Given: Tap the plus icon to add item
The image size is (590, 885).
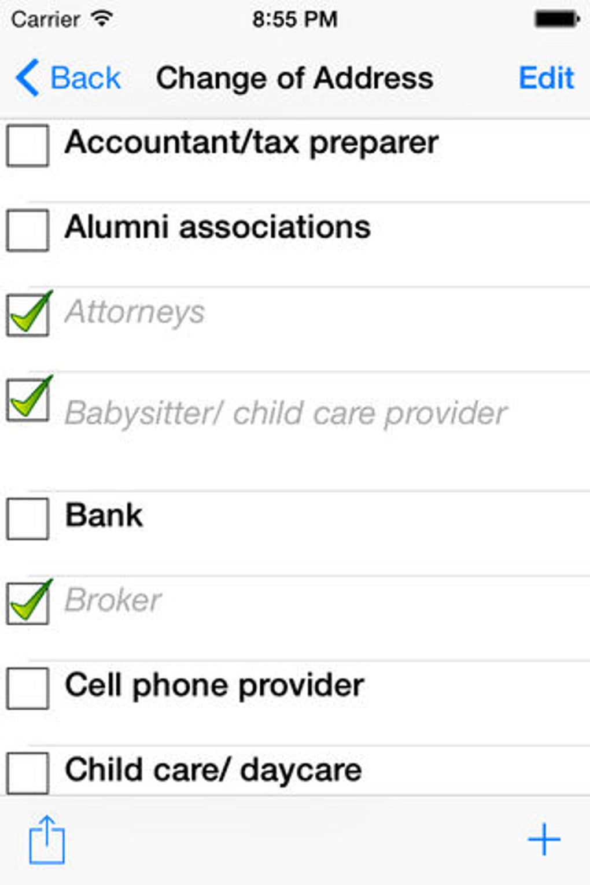Looking at the screenshot, I should tap(544, 840).
